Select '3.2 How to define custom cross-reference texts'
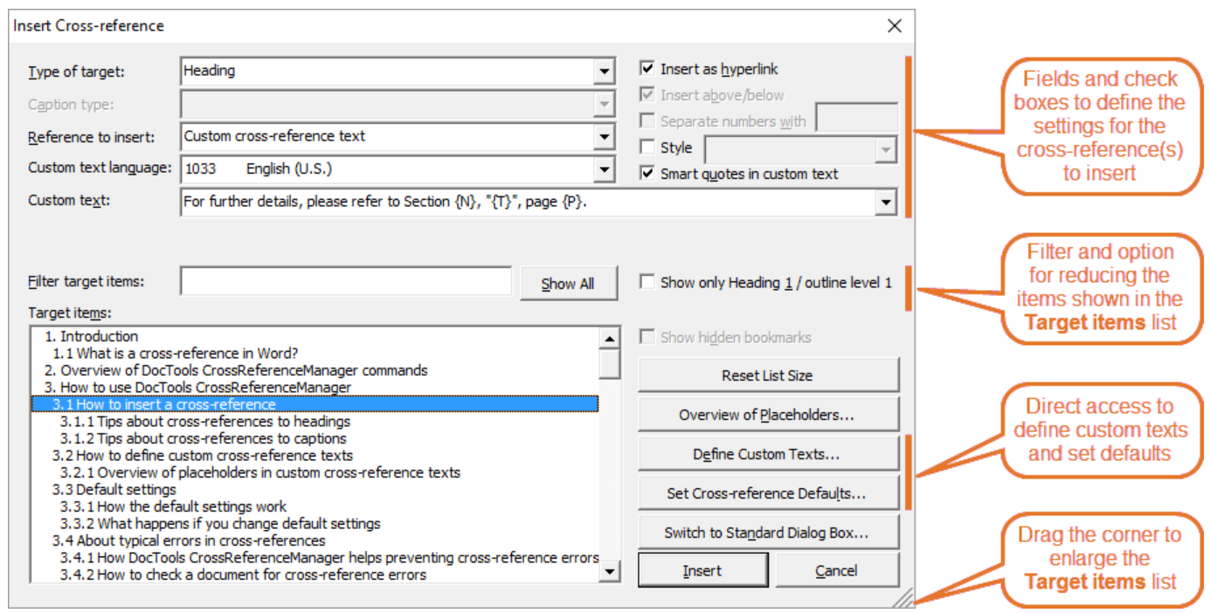 [x=315, y=455]
